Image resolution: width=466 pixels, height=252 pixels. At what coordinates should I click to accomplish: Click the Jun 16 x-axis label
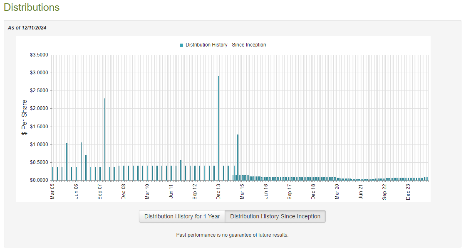(x=266, y=192)
